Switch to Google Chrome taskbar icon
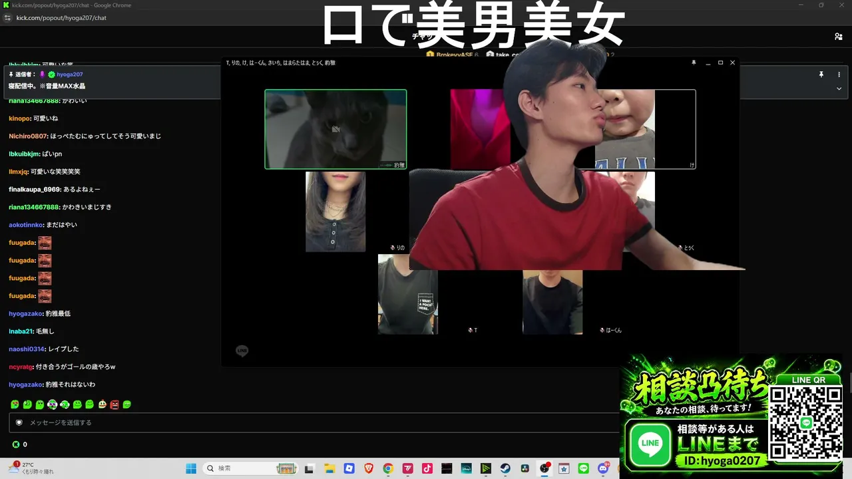The image size is (852, 479). tap(388, 468)
